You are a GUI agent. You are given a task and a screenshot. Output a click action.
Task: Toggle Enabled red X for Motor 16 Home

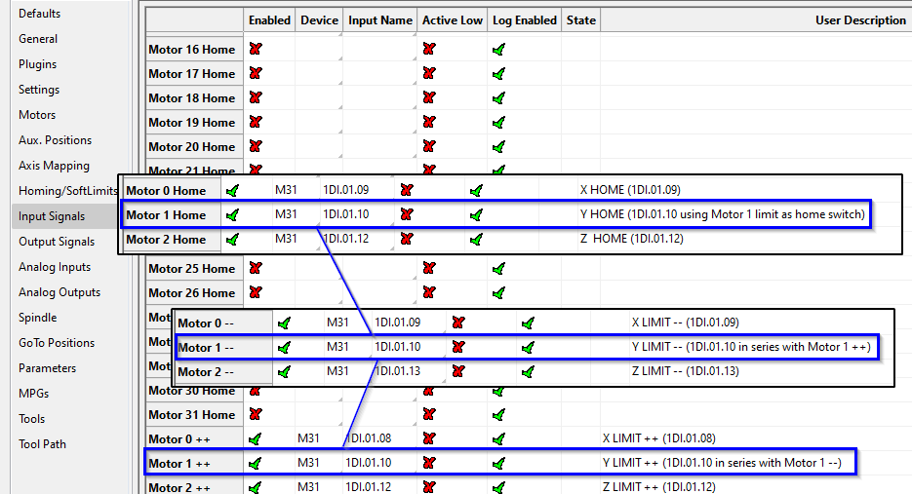pyautogui.click(x=256, y=49)
